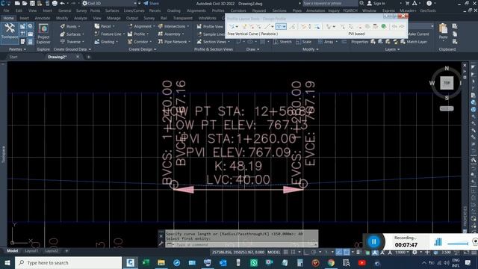
Task: Click the Save icon in quick access toolbar
Action: pos(32,3)
